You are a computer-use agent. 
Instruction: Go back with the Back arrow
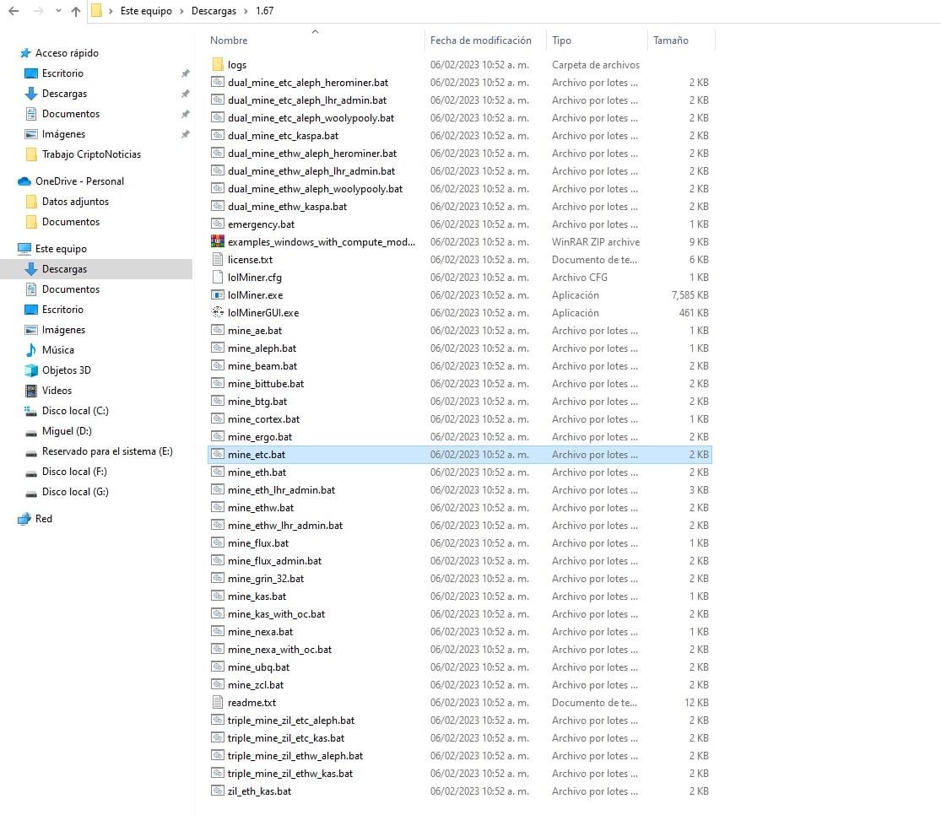click(14, 11)
